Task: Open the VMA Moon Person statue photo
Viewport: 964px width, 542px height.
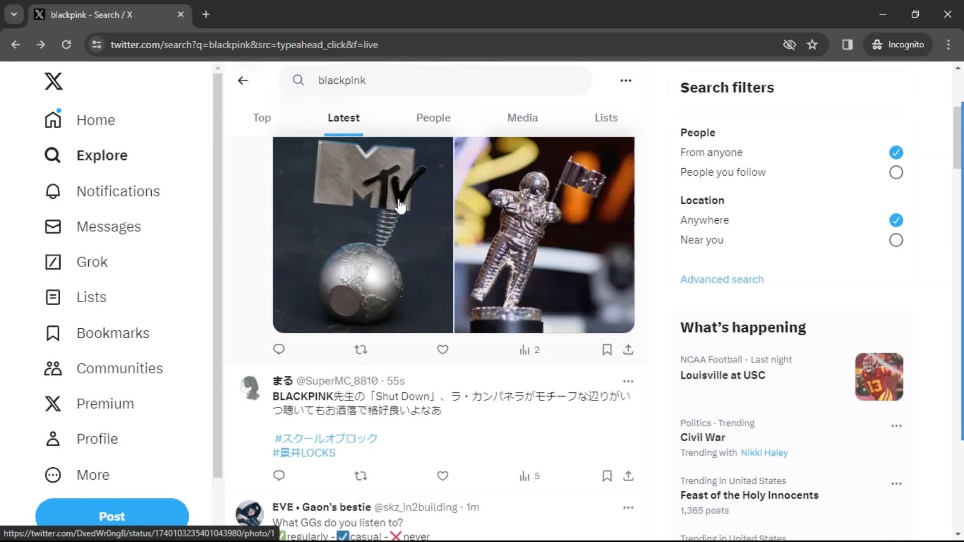Action: tap(544, 235)
